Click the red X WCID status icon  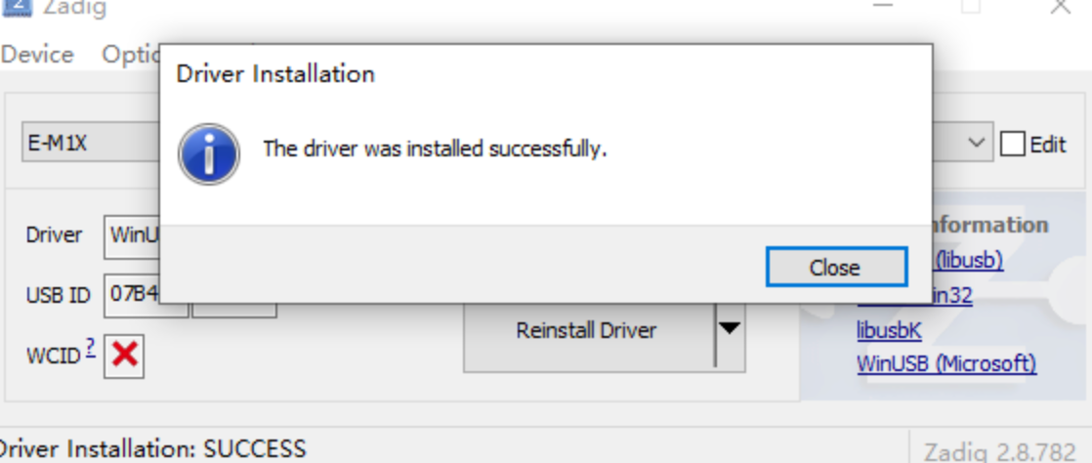(124, 356)
